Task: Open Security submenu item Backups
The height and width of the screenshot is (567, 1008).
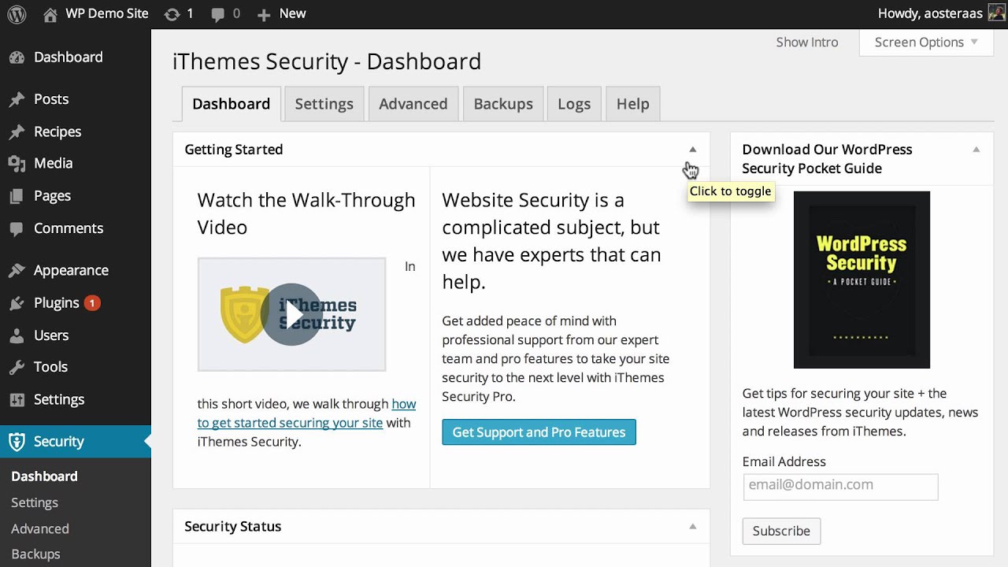Action: pyautogui.click(x=35, y=554)
